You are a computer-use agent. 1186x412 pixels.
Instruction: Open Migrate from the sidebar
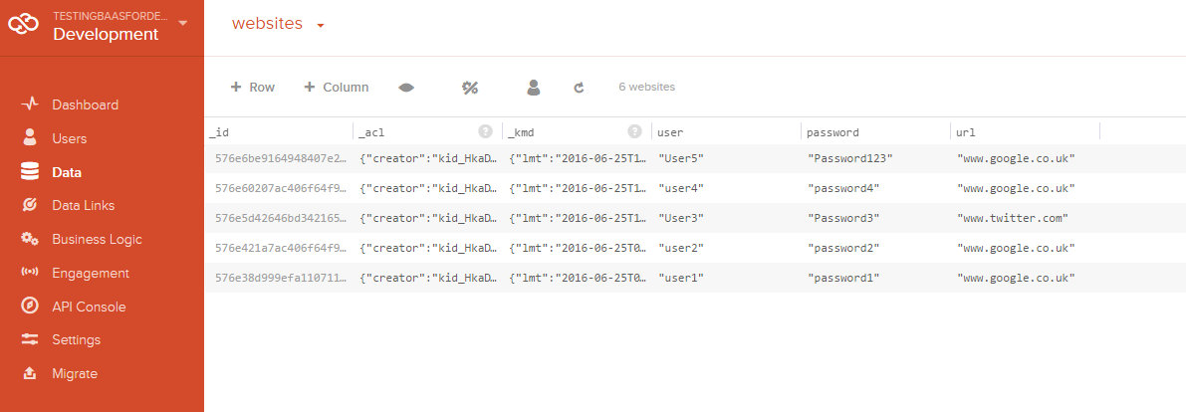pyautogui.click(x=75, y=373)
